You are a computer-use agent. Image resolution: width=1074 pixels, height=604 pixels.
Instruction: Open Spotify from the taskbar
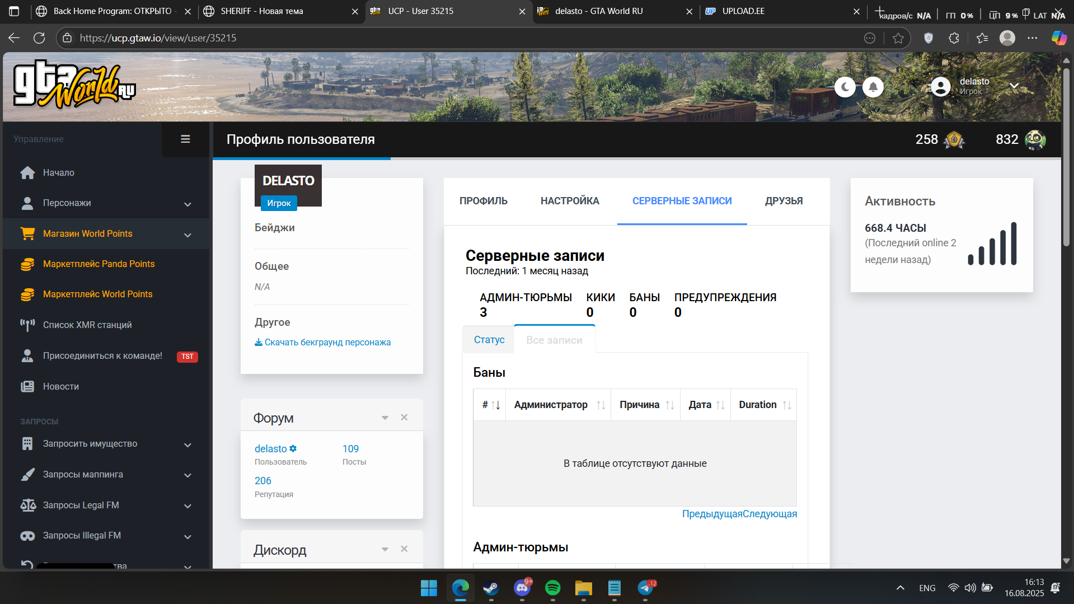pos(552,588)
